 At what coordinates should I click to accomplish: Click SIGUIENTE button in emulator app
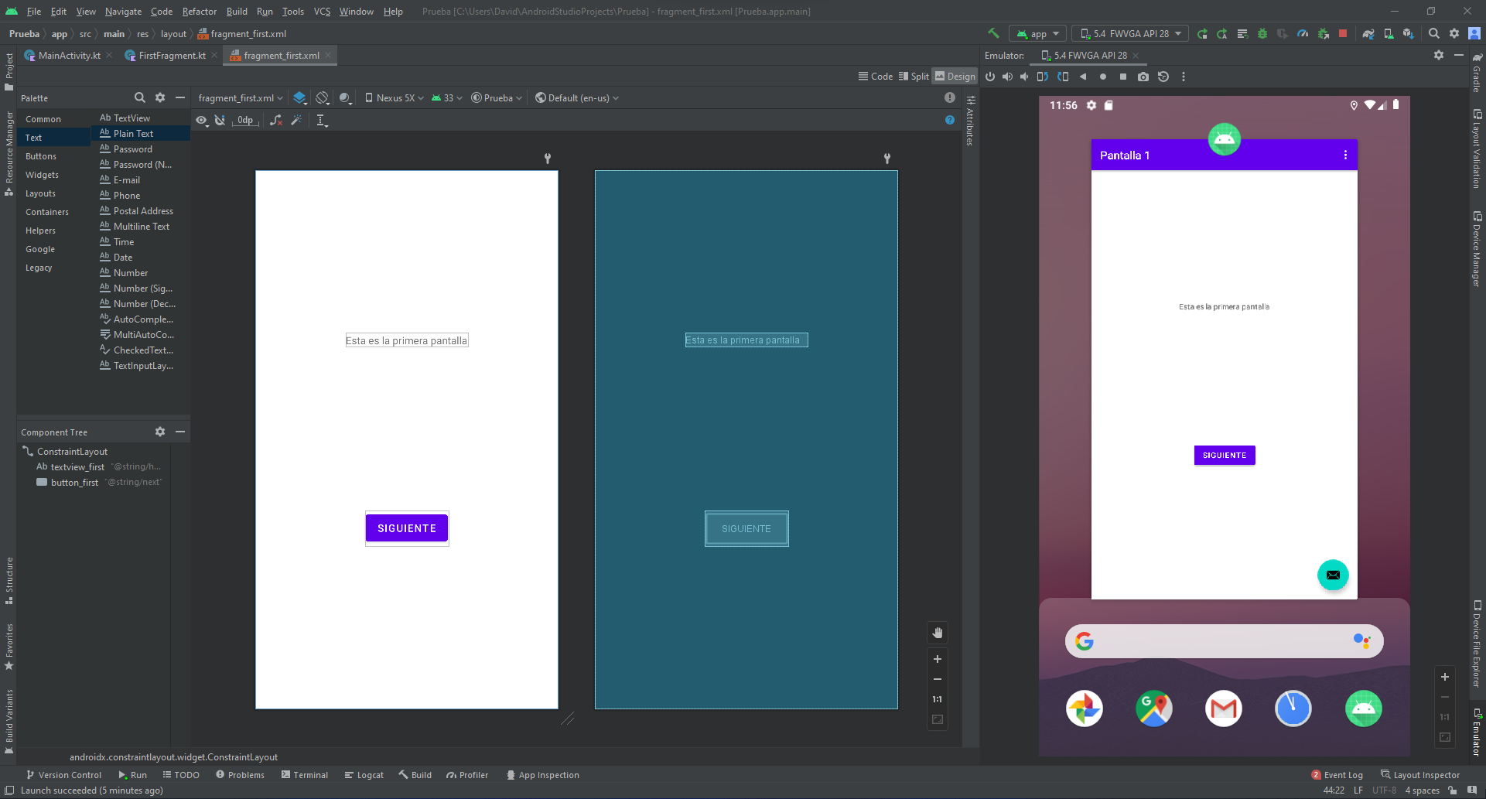1225,455
